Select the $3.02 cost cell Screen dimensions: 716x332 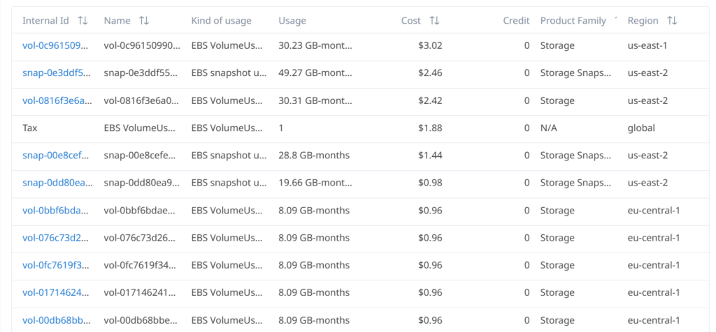430,45
